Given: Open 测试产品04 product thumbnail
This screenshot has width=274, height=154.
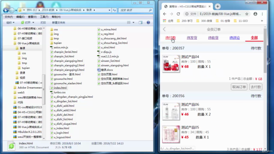Looking at the screenshot, I should pos(171,64).
